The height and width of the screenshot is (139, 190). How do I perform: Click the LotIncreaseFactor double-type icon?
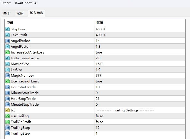pos(7,58)
